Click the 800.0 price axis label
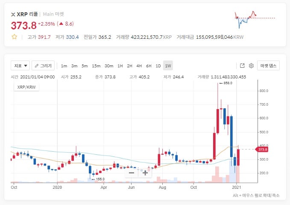 (x=264, y=91)
